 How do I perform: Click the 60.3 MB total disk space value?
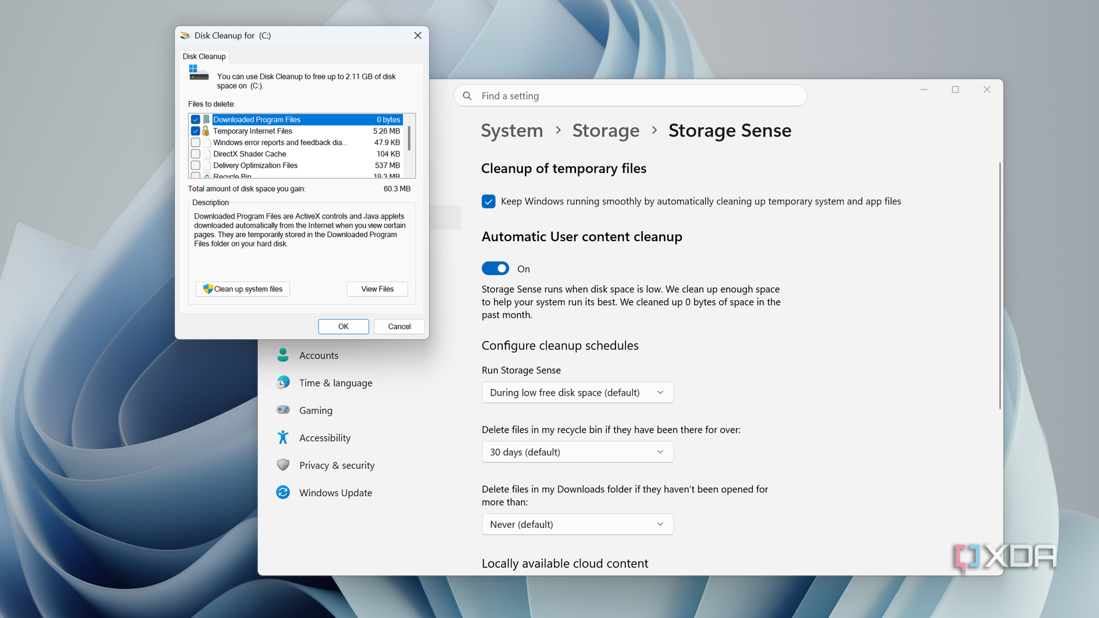(397, 189)
